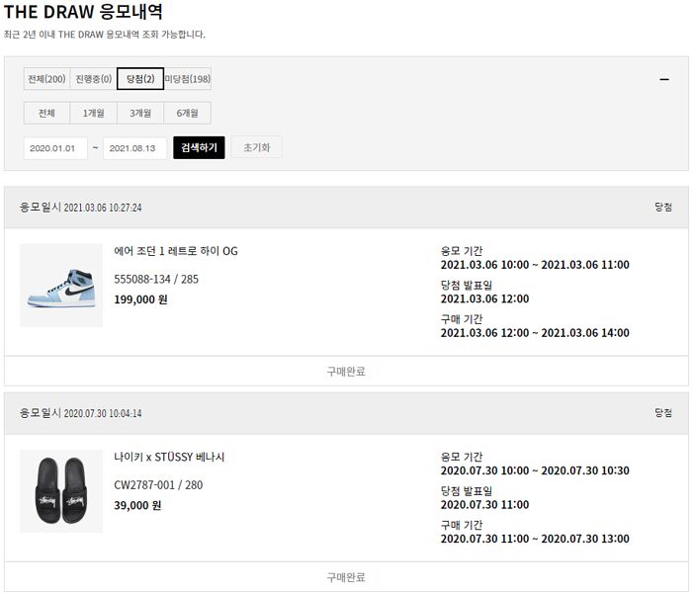Choose the 3개월 period filter
The height and width of the screenshot is (595, 692).
coord(140,113)
